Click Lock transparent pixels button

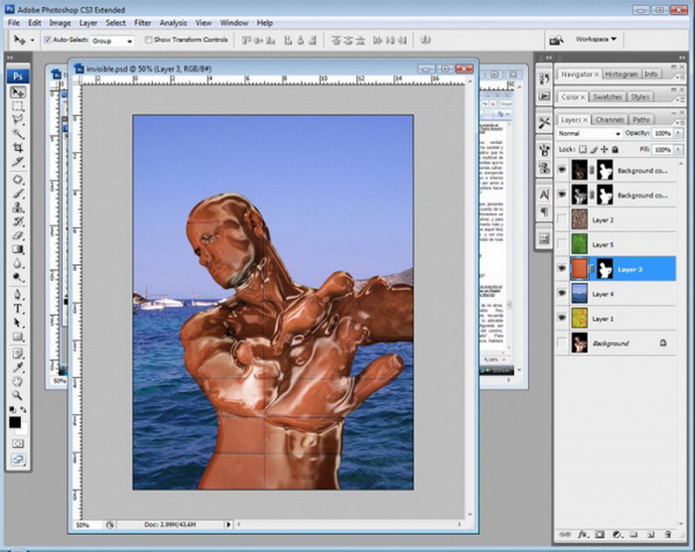pos(583,150)
